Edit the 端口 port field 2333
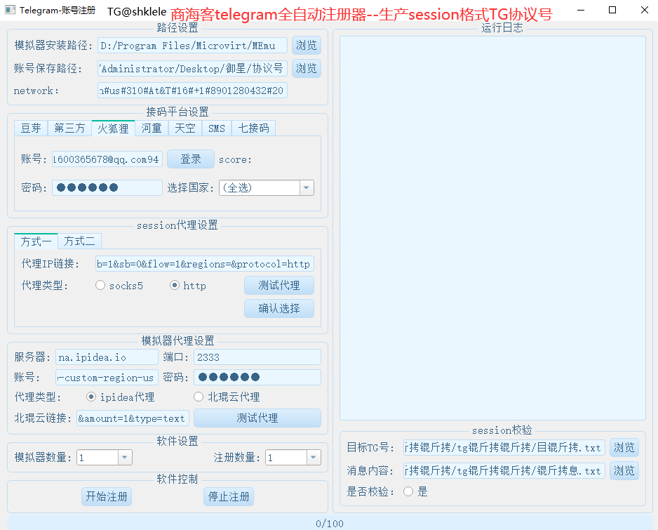This screenshot has width=658, height=530. pos(257,357)
